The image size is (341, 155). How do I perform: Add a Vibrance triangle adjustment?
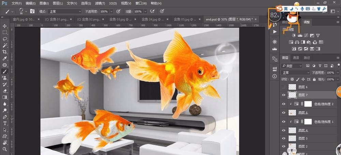318,35
